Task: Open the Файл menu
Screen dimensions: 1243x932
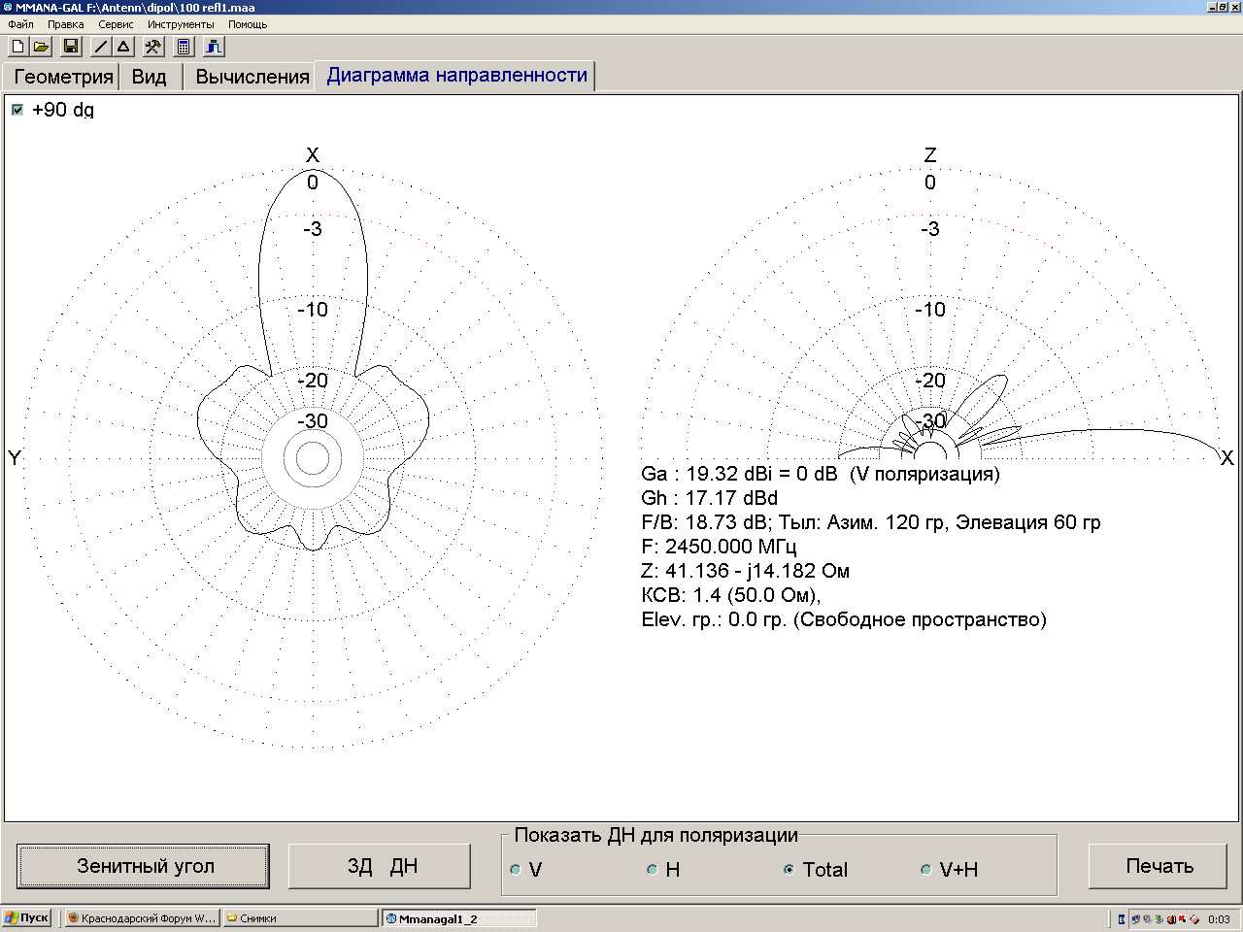Action: 20,24
